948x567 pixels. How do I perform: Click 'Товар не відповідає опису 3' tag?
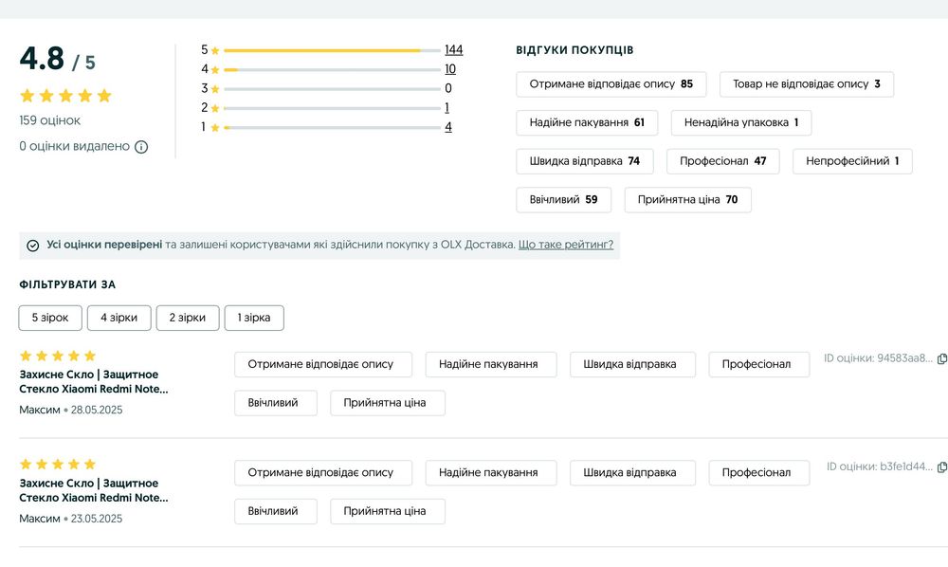point(806,83)
